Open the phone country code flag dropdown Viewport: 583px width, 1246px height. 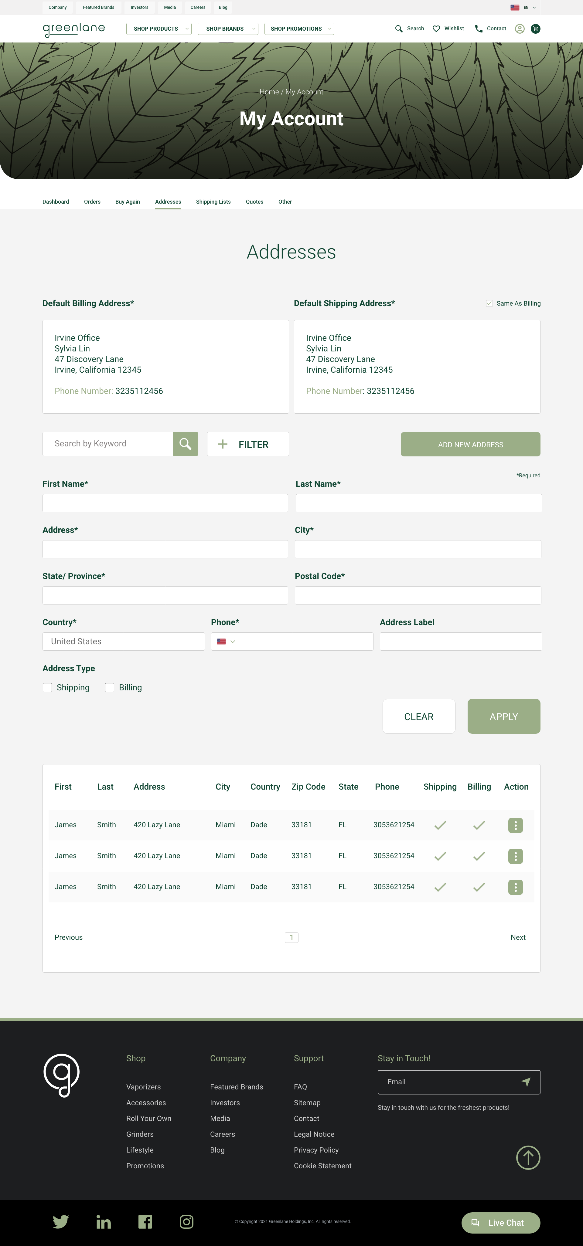click(226, 642)
